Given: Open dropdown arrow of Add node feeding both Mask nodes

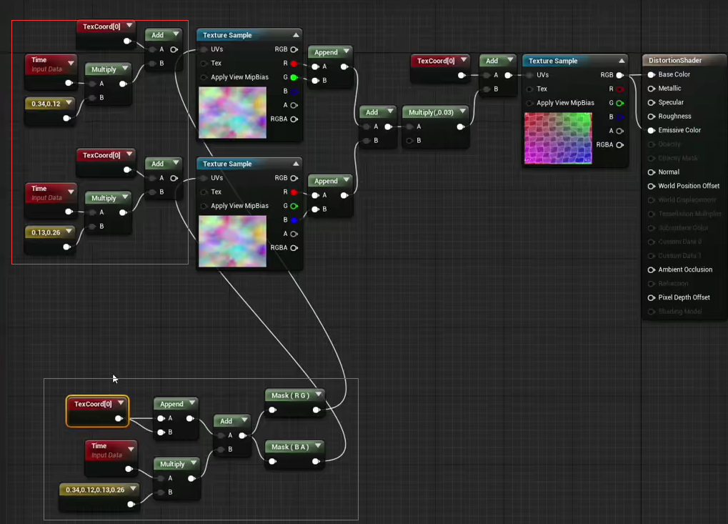Looking at the screenshot, I should (x=244, y=420).
